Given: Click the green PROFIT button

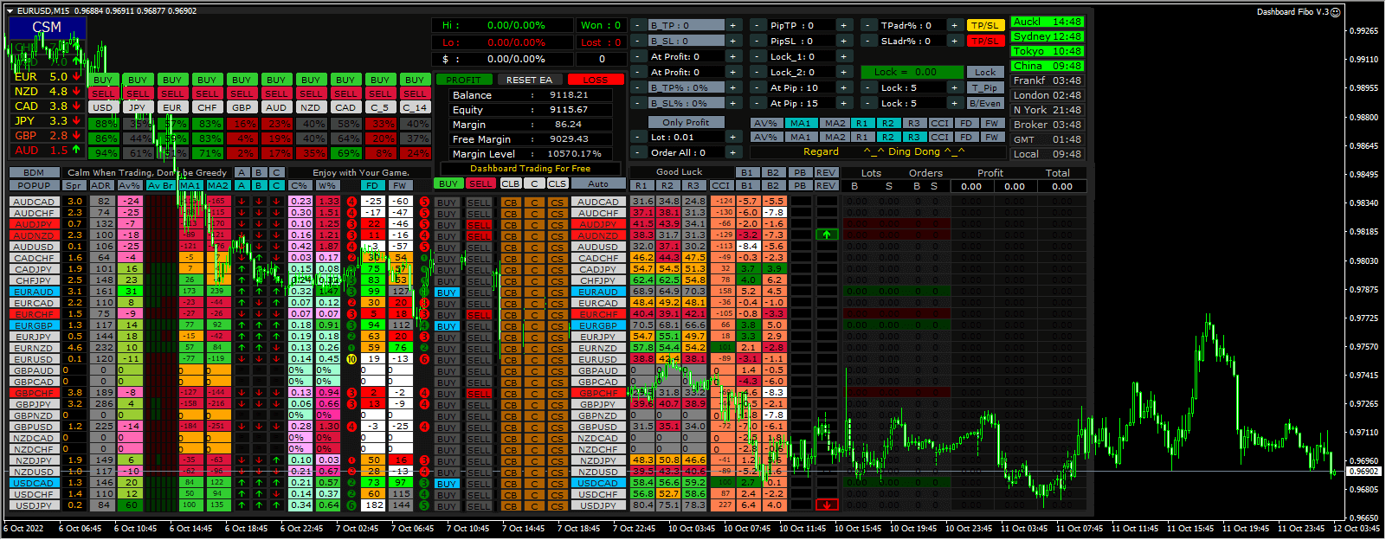Looking at the screenshot, I should tap(463, 80).
